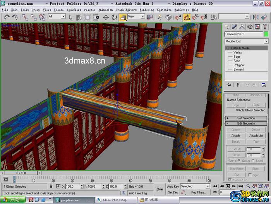Screen dimensions: 271x204
Task: Choose the Rectangular Selection Region icon
Action: 87,17
